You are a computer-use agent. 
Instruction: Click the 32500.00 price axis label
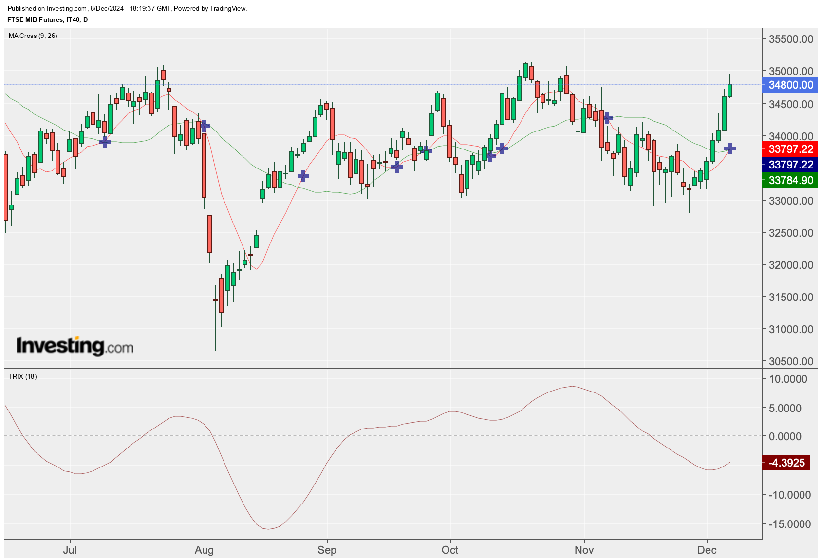point(791,233)
